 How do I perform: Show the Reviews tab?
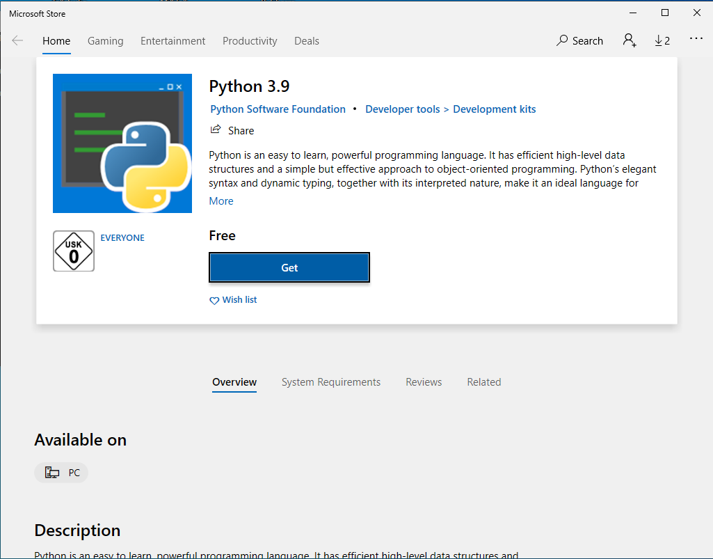pyautogui.click(x=424, y=382)
